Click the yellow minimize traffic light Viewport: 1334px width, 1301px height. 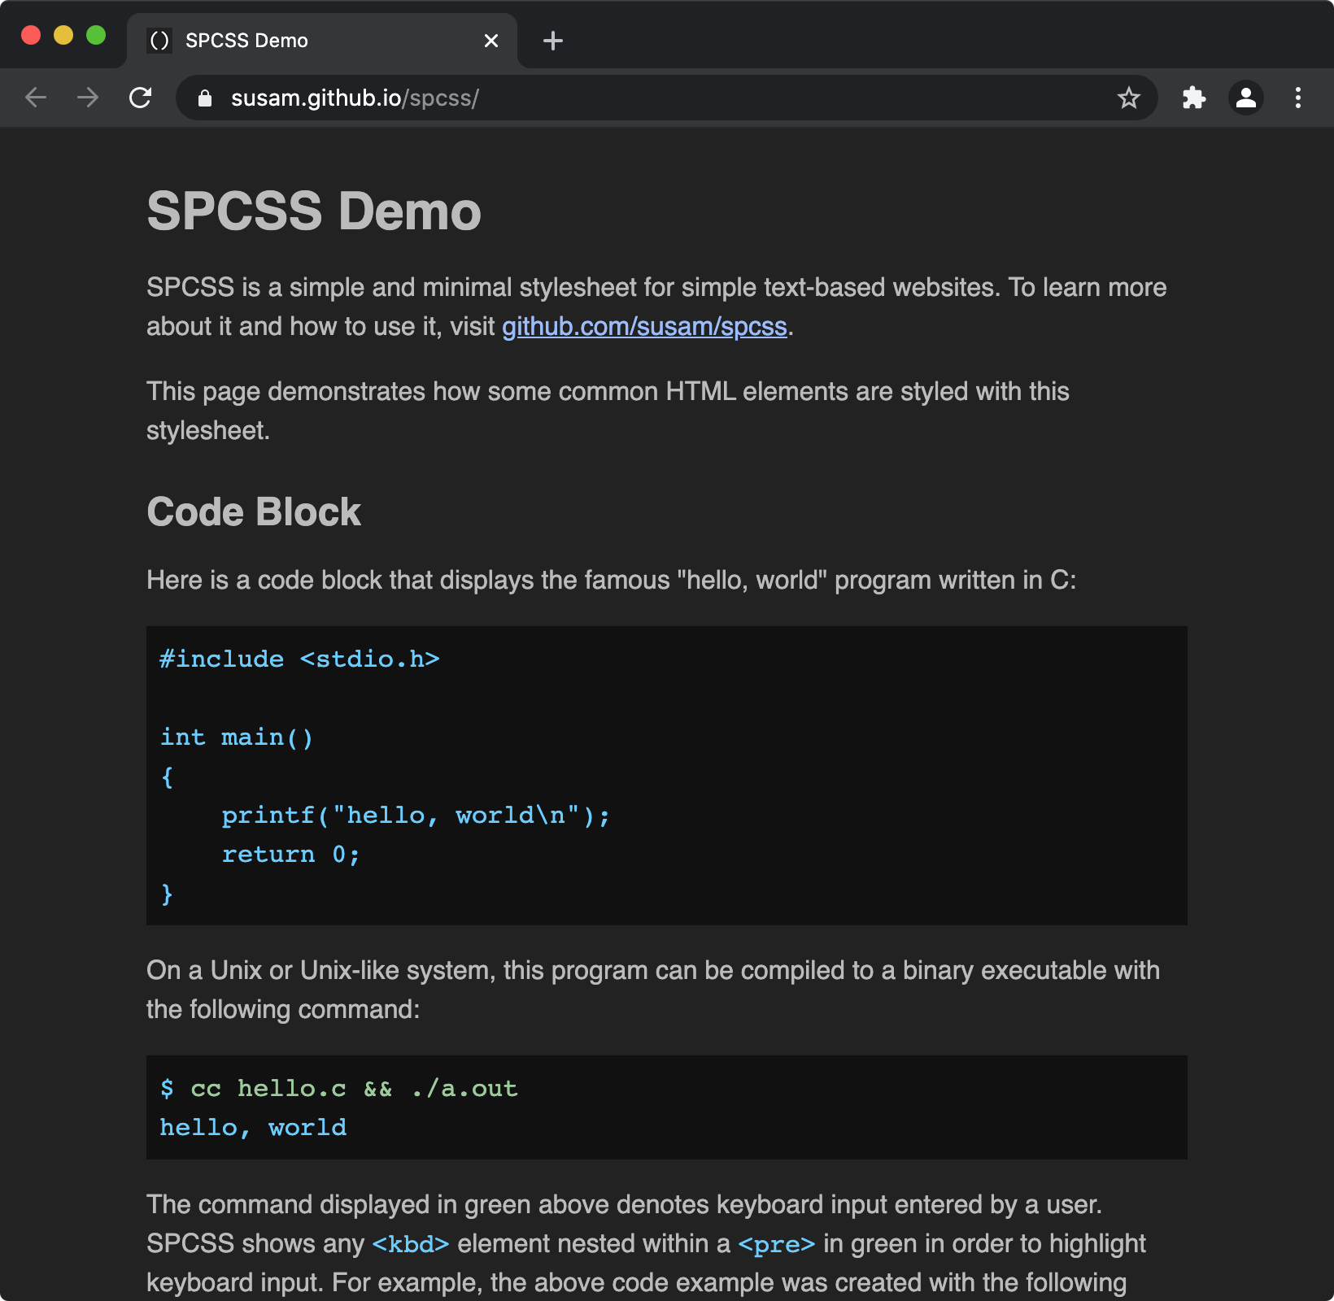(x=63, y=35)
